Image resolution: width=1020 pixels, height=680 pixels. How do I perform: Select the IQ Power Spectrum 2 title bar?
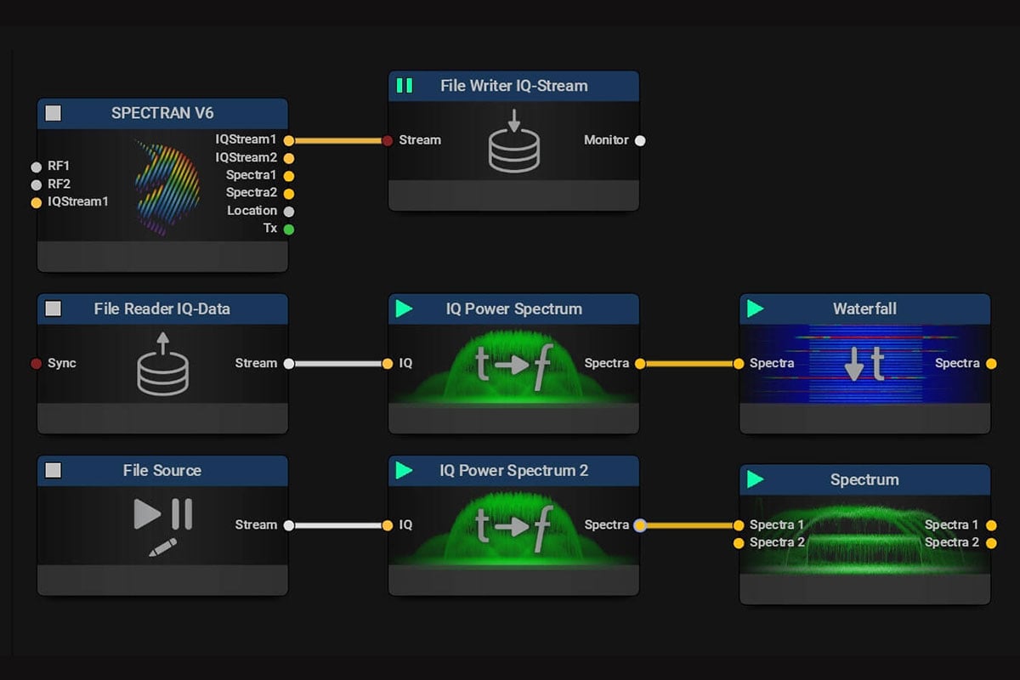[513, 470]
